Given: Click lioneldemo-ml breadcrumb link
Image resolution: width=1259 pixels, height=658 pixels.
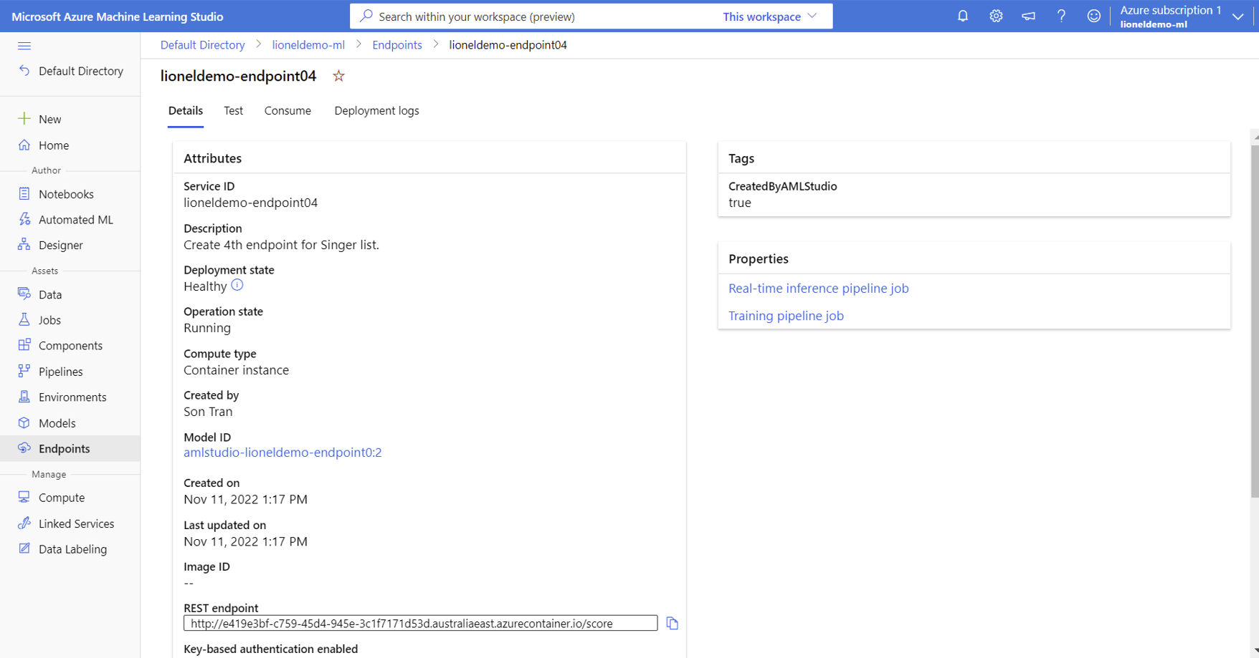Looking at the screenshot, I should click(308, 45).
